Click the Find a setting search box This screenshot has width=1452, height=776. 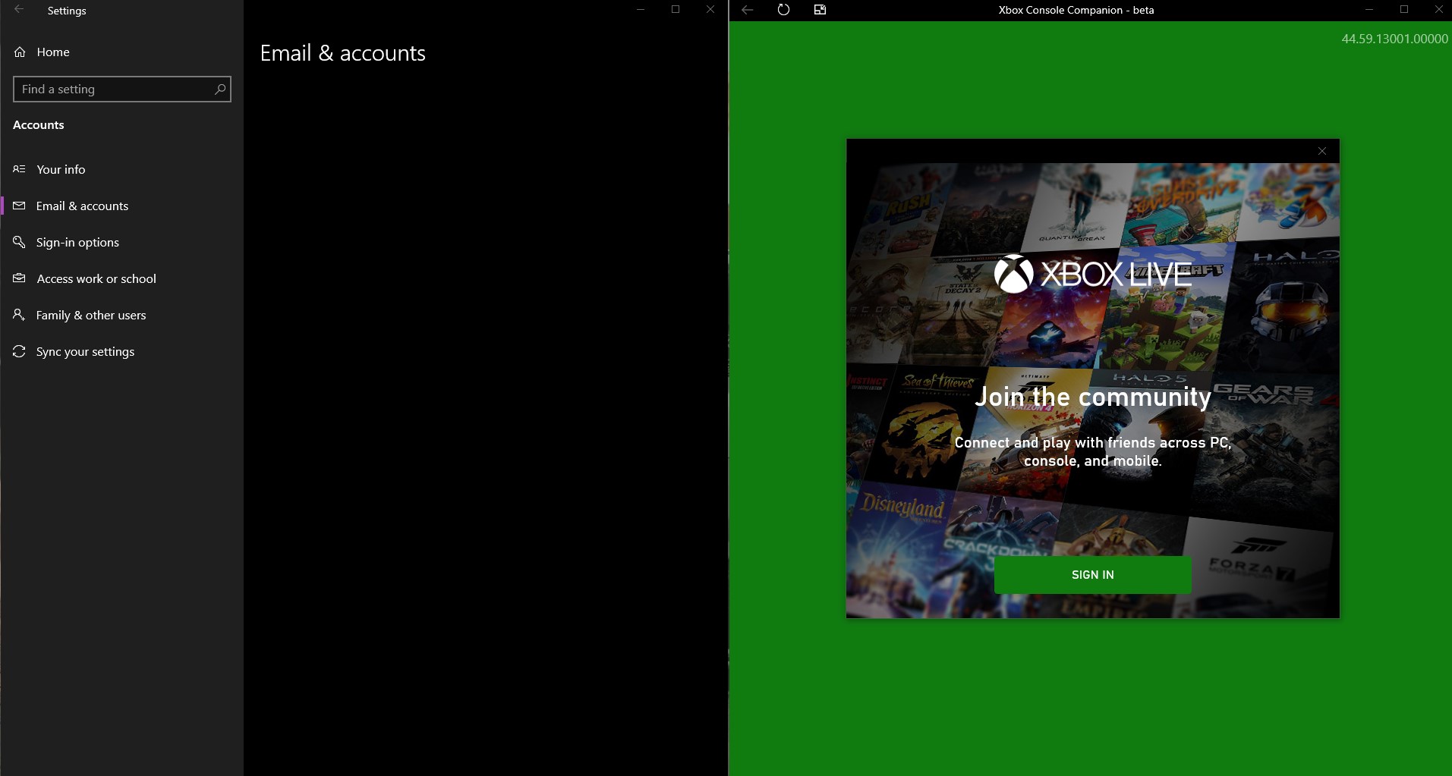point(121,89)
